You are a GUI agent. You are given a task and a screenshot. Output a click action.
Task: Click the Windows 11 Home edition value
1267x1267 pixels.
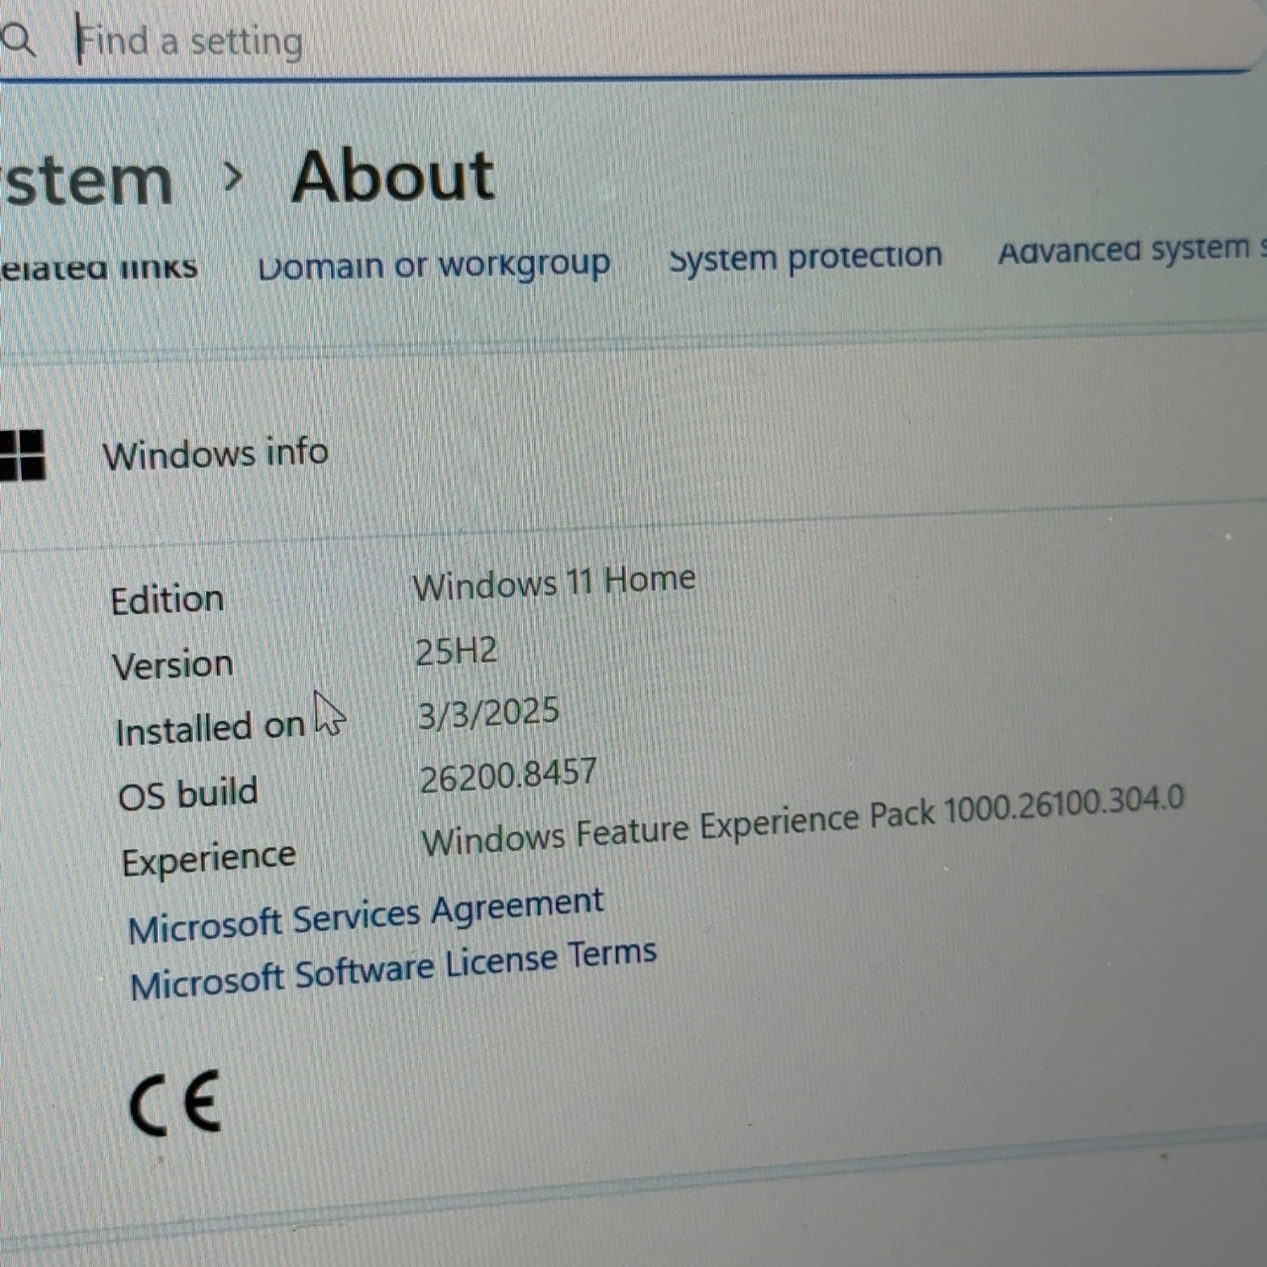(554, 583)
